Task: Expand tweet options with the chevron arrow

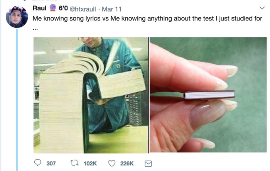Action: [x=262, y=8]
